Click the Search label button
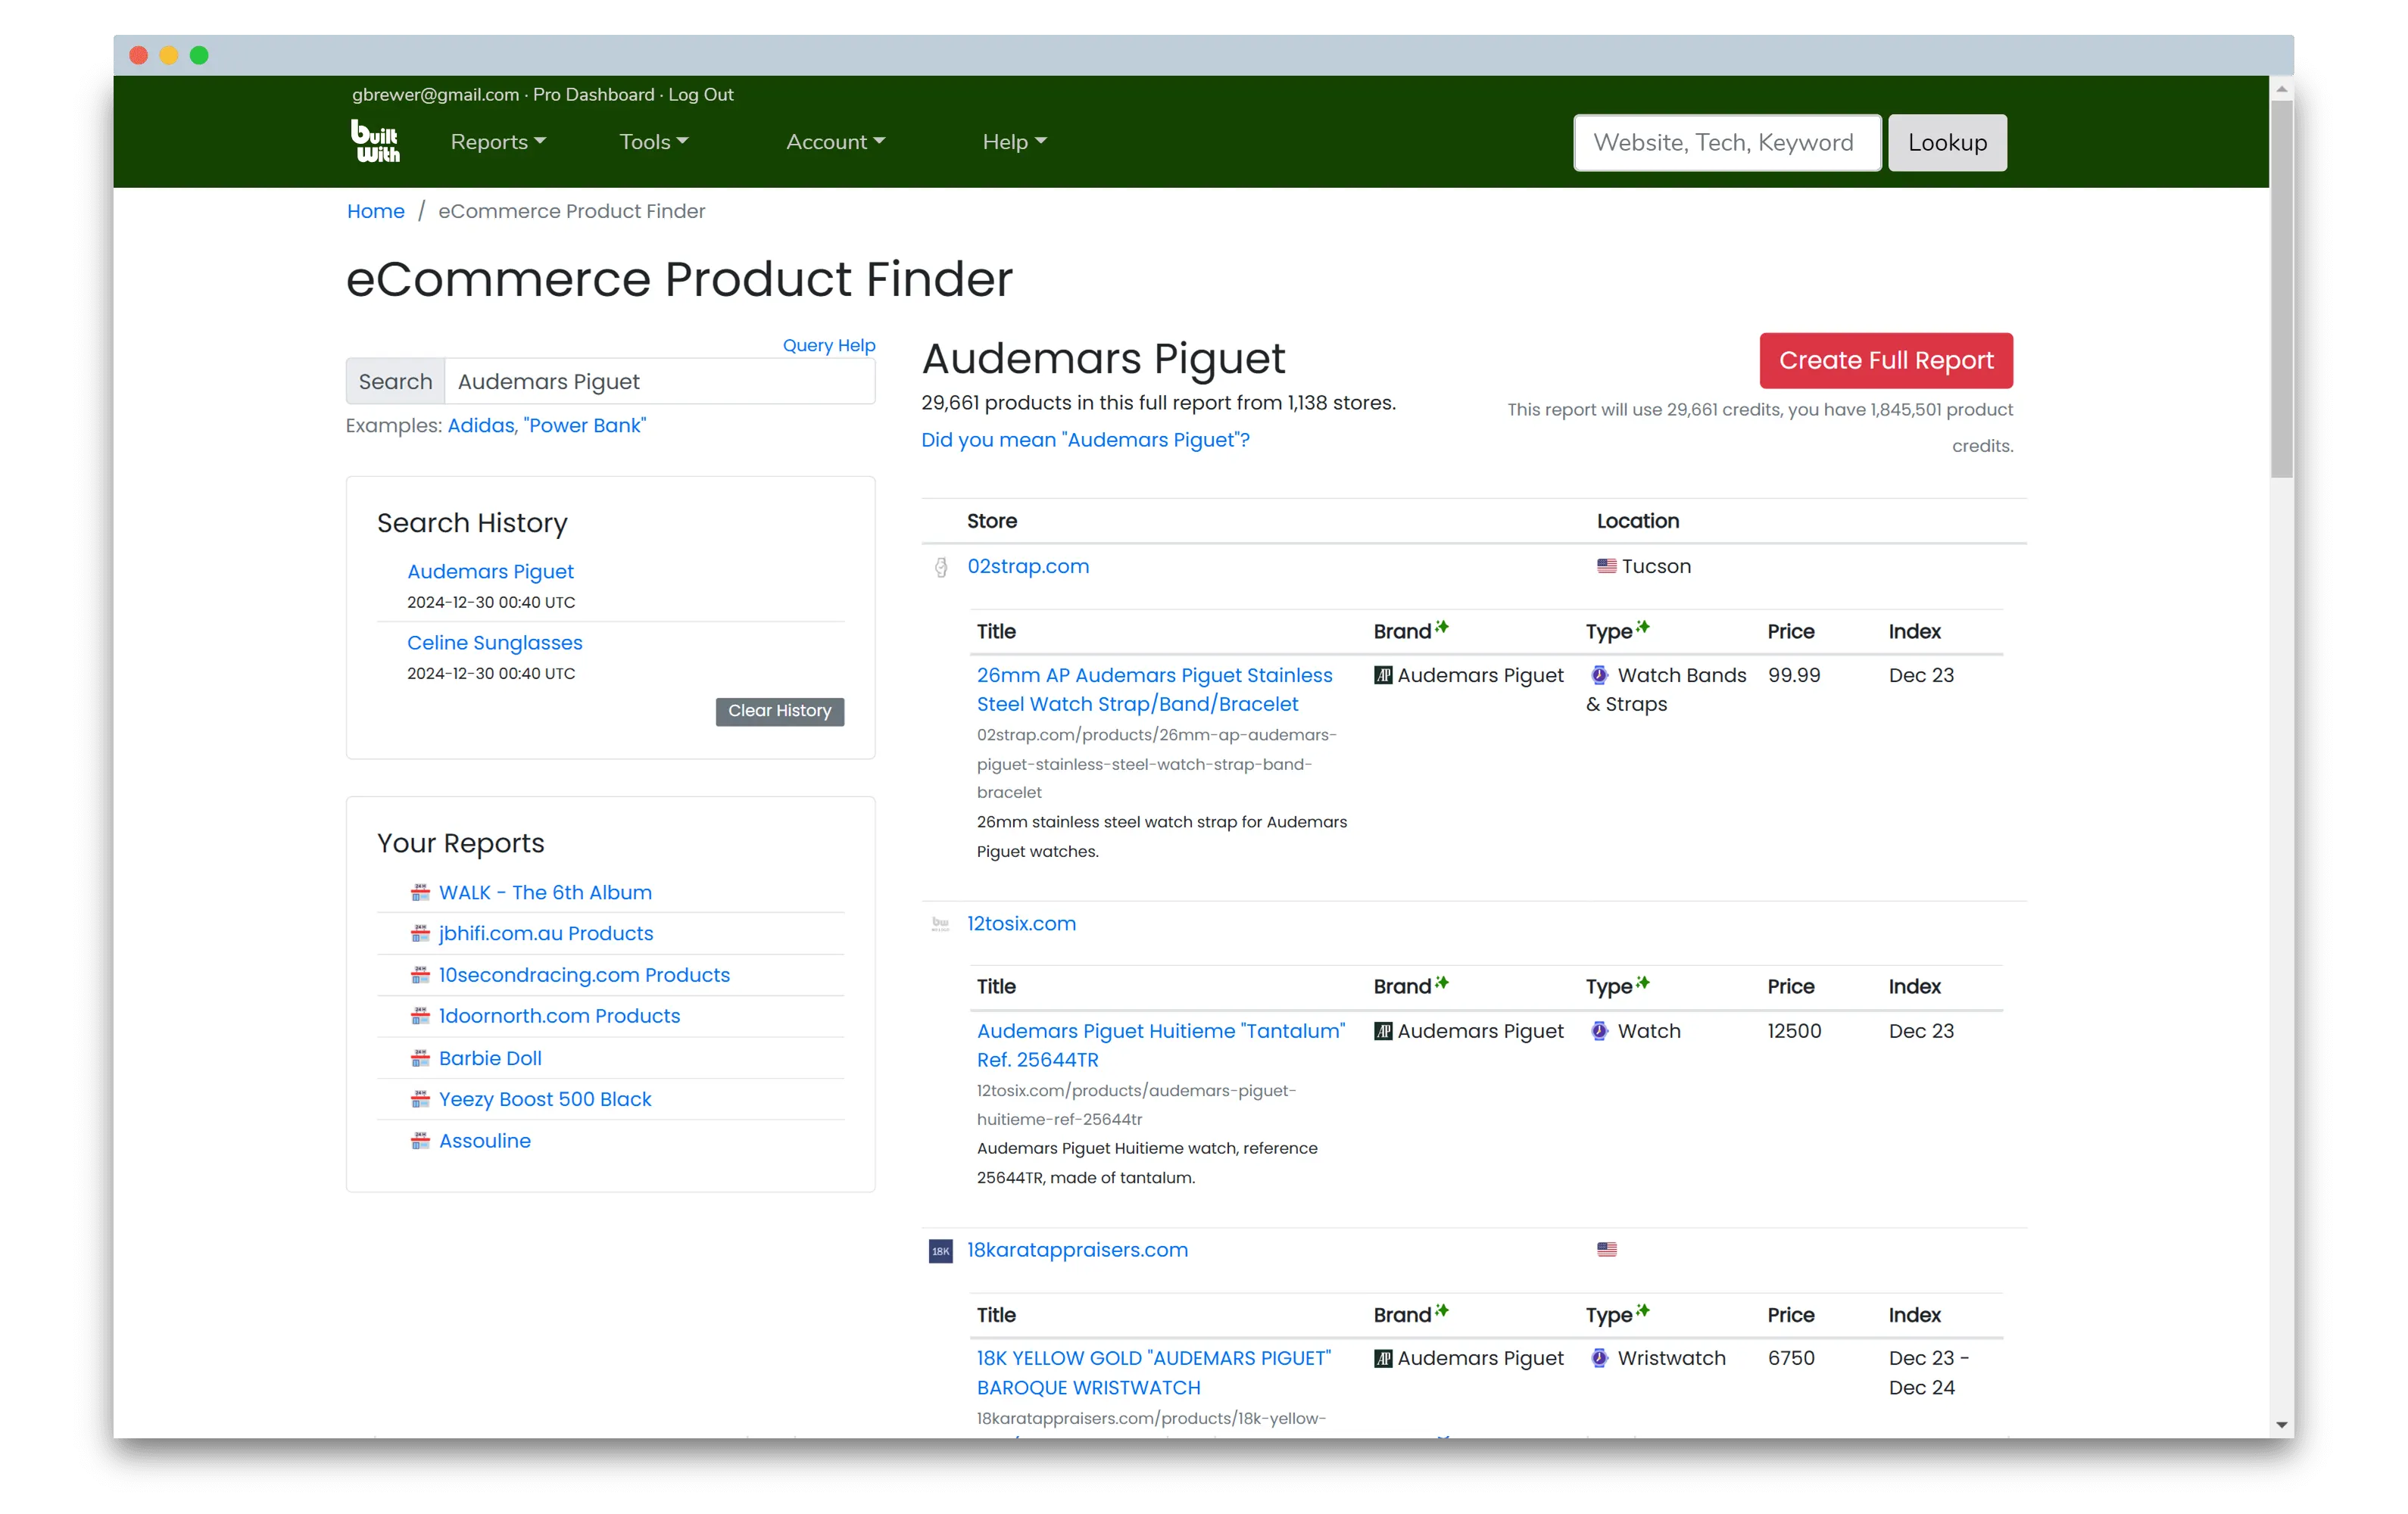Image resolution: width=2408 pixels, height=1514 pixels. point(395,381)
